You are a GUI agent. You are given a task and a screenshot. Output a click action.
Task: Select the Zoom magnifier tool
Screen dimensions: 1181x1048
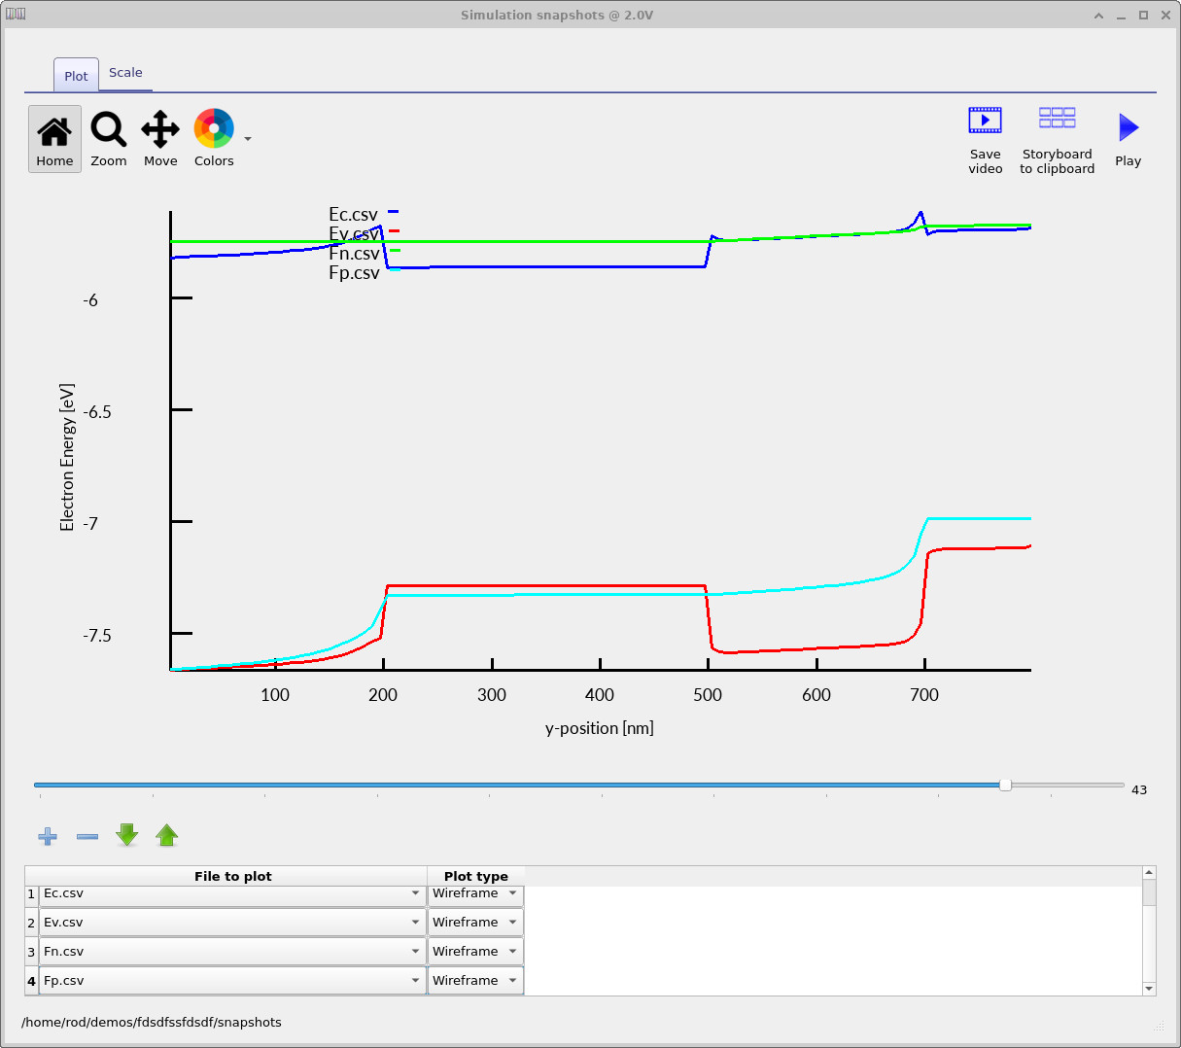109,139
